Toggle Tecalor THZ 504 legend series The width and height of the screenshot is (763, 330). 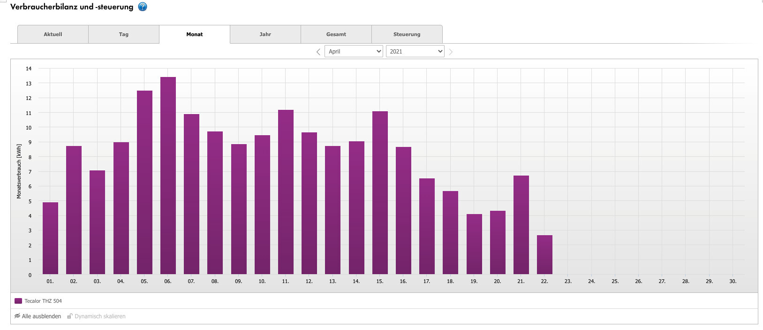coord(43,301)
